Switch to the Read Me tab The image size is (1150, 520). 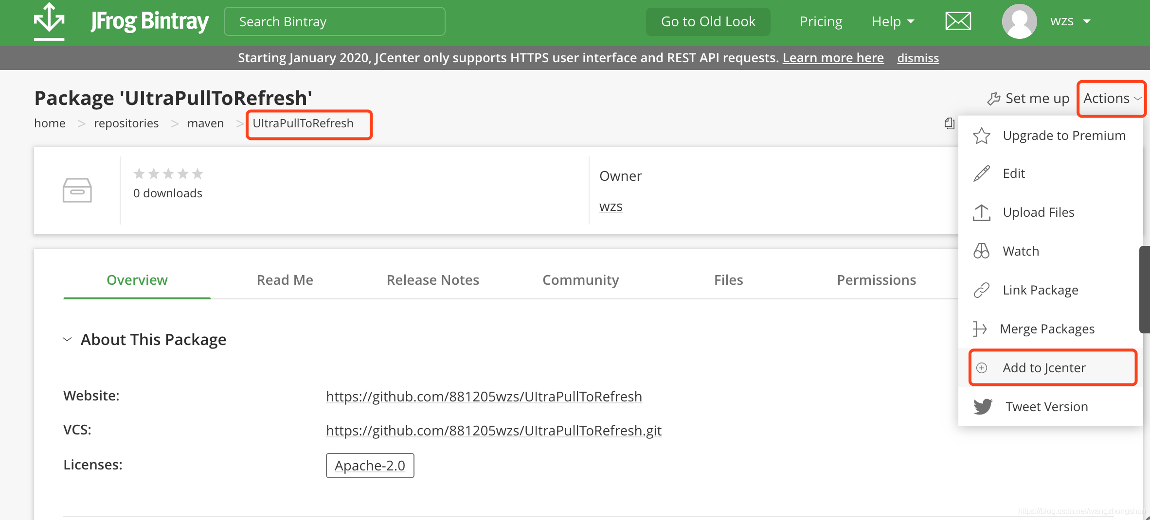pos(285,280)
